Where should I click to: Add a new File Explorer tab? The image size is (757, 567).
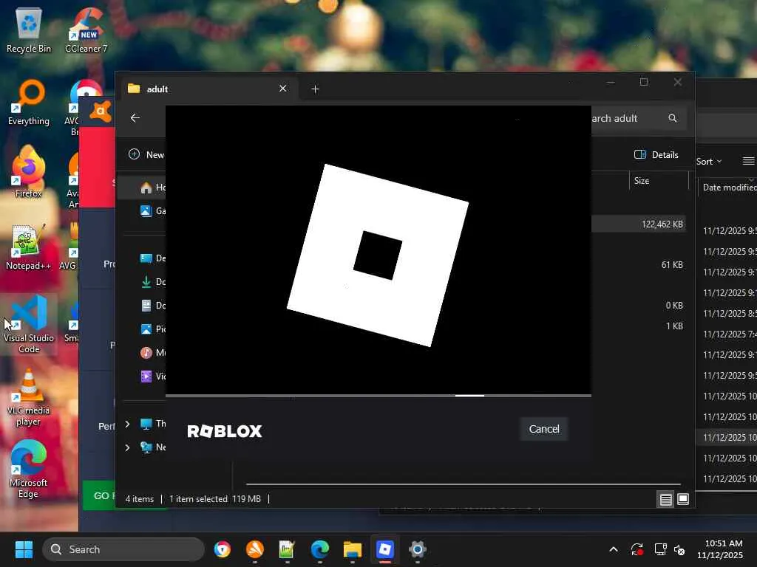[x=315, y=89]
